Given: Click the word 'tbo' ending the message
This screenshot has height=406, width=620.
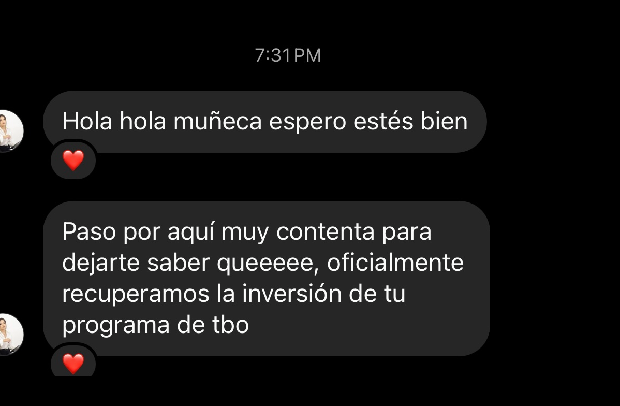Looking at the screenshot, I should [x=230, y=325].
